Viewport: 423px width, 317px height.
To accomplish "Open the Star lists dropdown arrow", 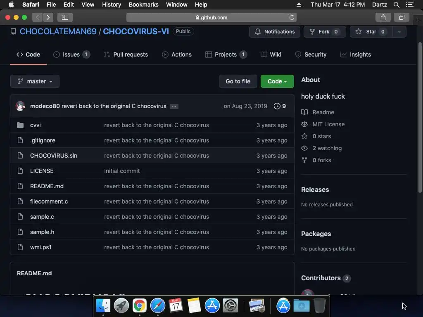I will [399, 32].
